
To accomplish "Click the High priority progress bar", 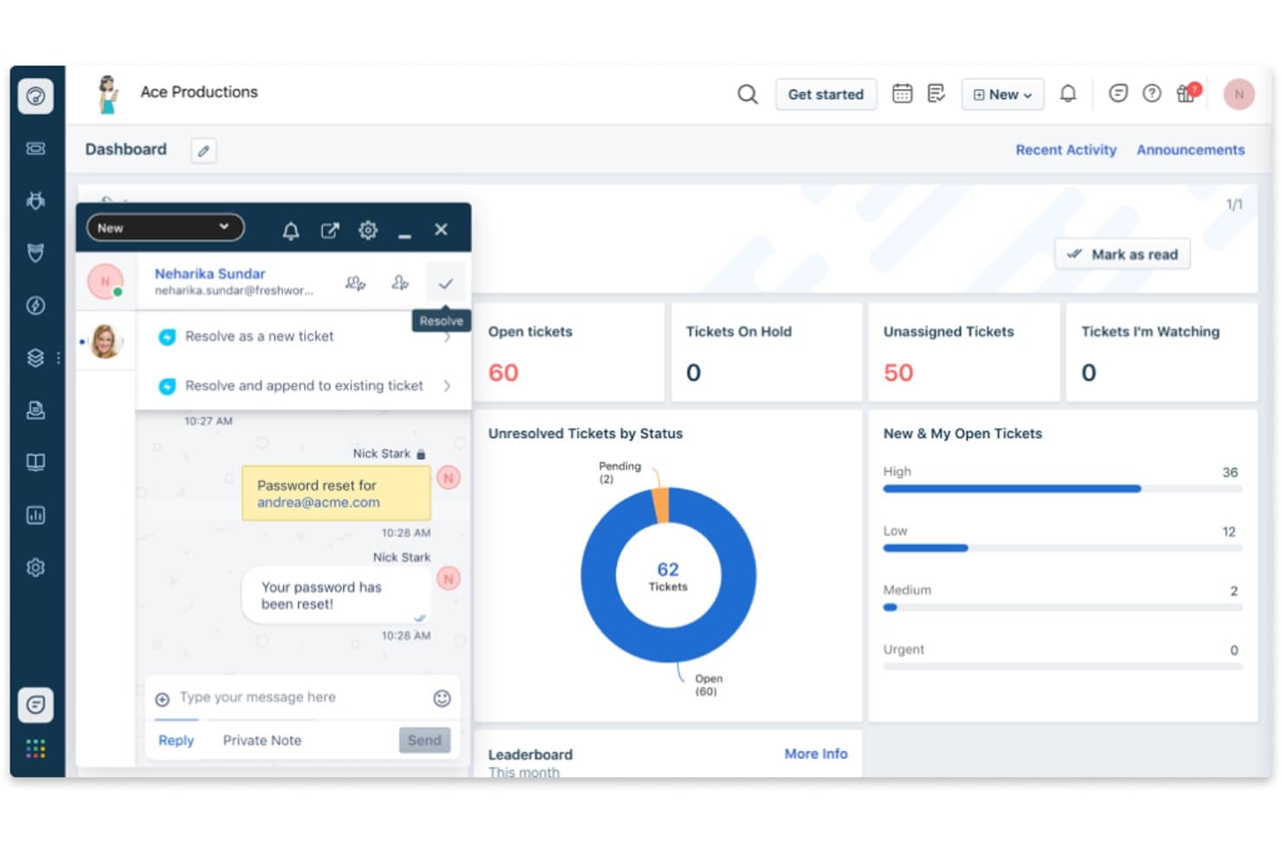I will 1062,489.
